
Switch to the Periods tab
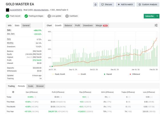pos(21,86)
